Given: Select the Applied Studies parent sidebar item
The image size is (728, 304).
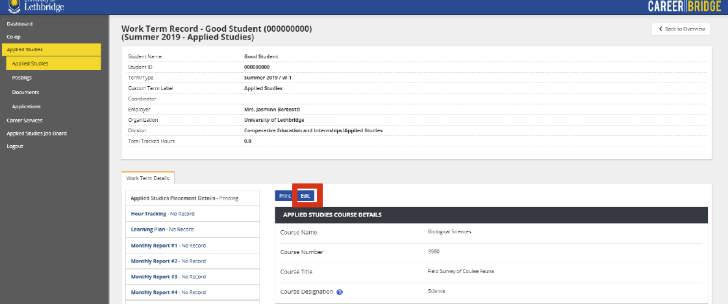Looking at the screenshot, I should pos(51,49).
